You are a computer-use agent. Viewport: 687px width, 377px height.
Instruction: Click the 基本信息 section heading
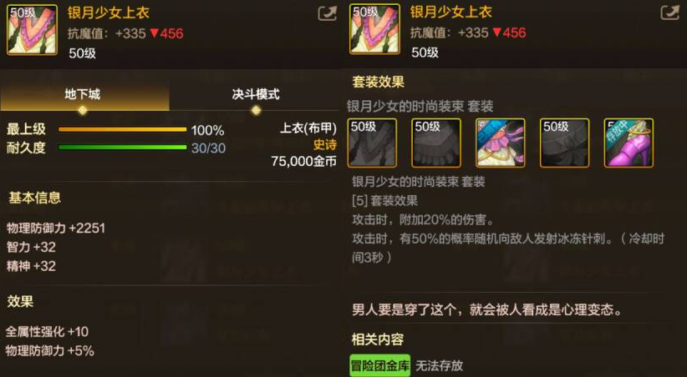tap(34, 199)
